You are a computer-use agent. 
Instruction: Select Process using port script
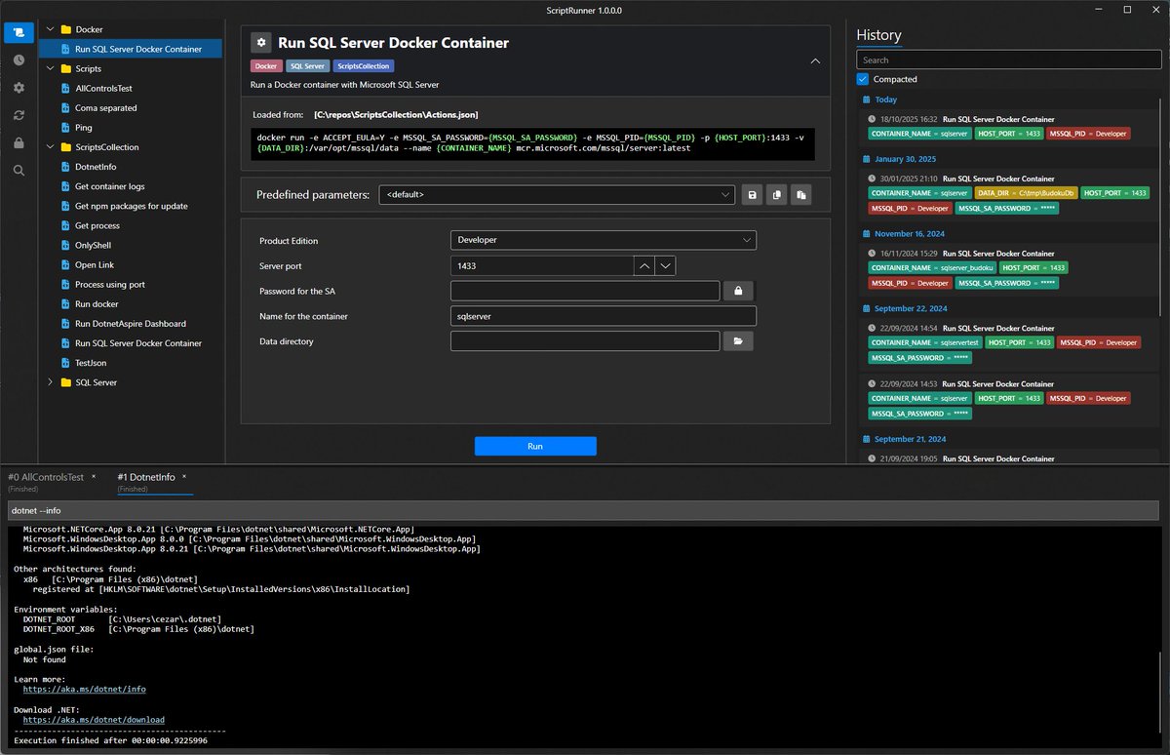click(110, 285)
